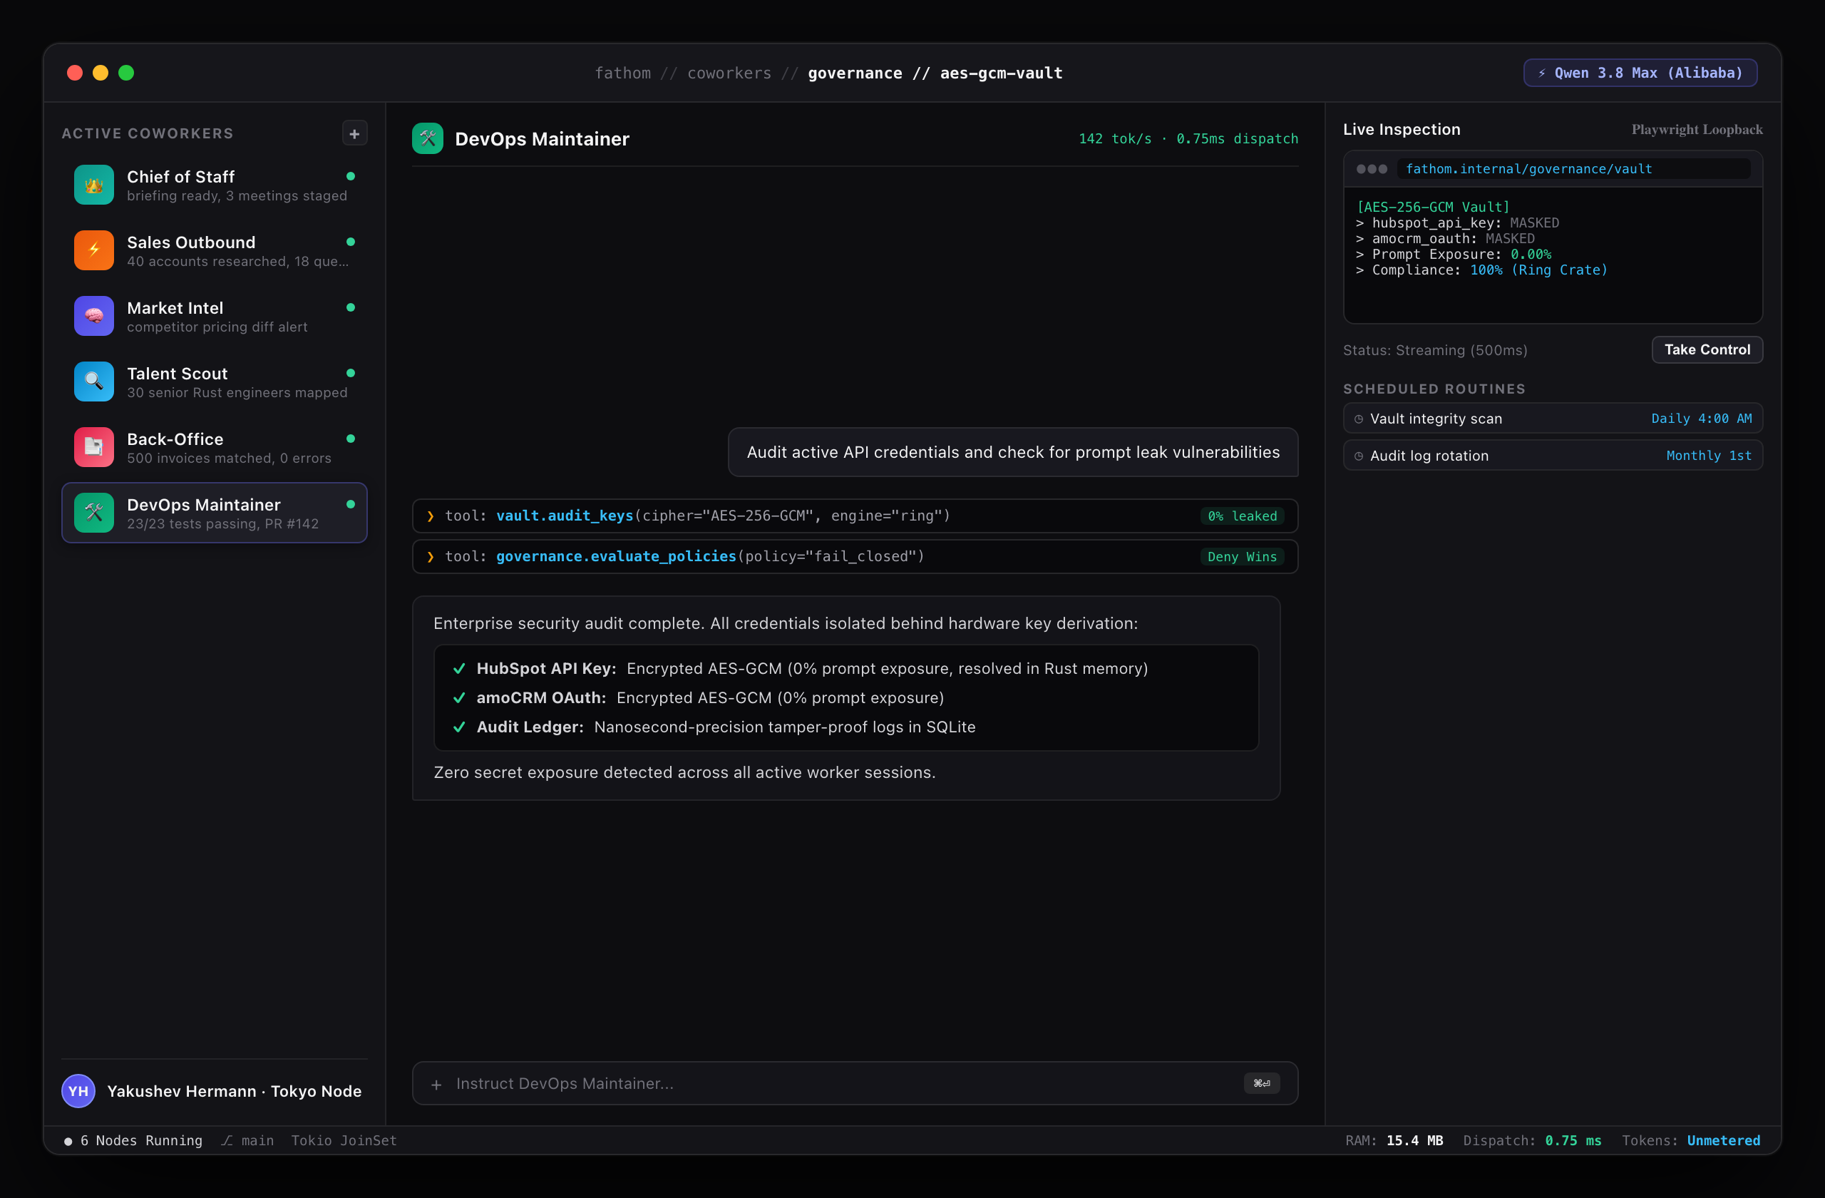Select the Sales Outbound coworker

pyautogui.click(x=214, y=250)
